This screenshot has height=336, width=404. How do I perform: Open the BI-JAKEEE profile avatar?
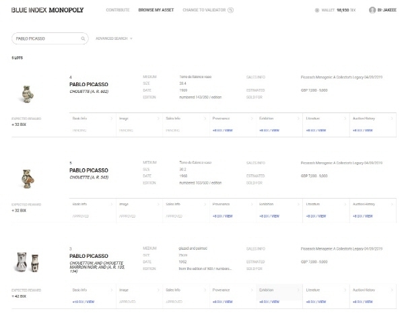(372, 10)
